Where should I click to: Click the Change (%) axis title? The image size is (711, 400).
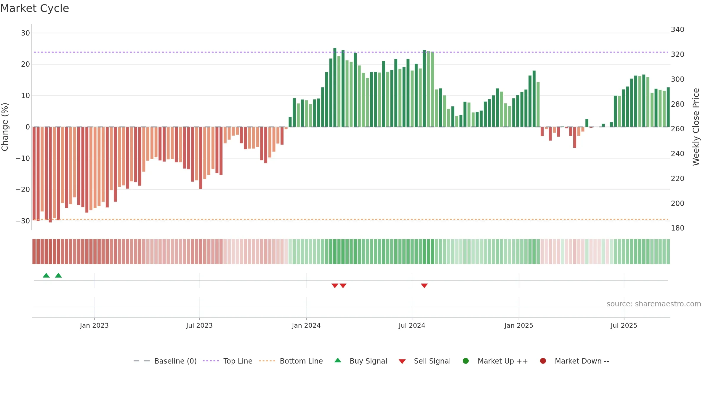(5, 127)
